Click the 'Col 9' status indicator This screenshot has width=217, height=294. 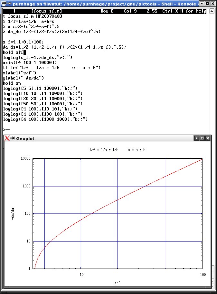pos(130,11)
